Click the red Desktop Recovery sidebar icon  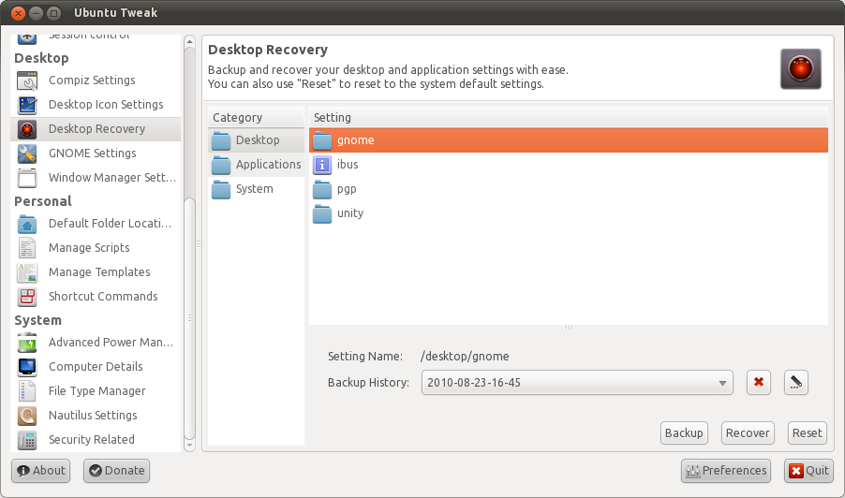[27, 129]
